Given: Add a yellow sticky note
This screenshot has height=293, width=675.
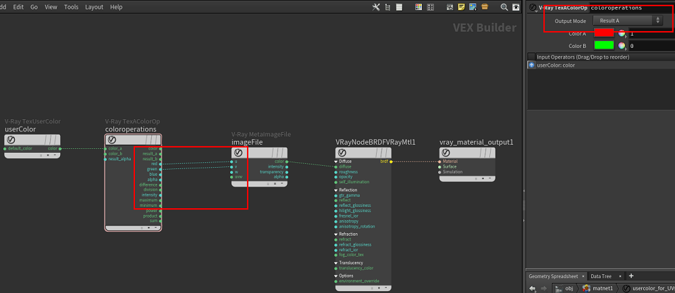Looking at the screenshot, I should pyautogui.click(x=462, y=7).
